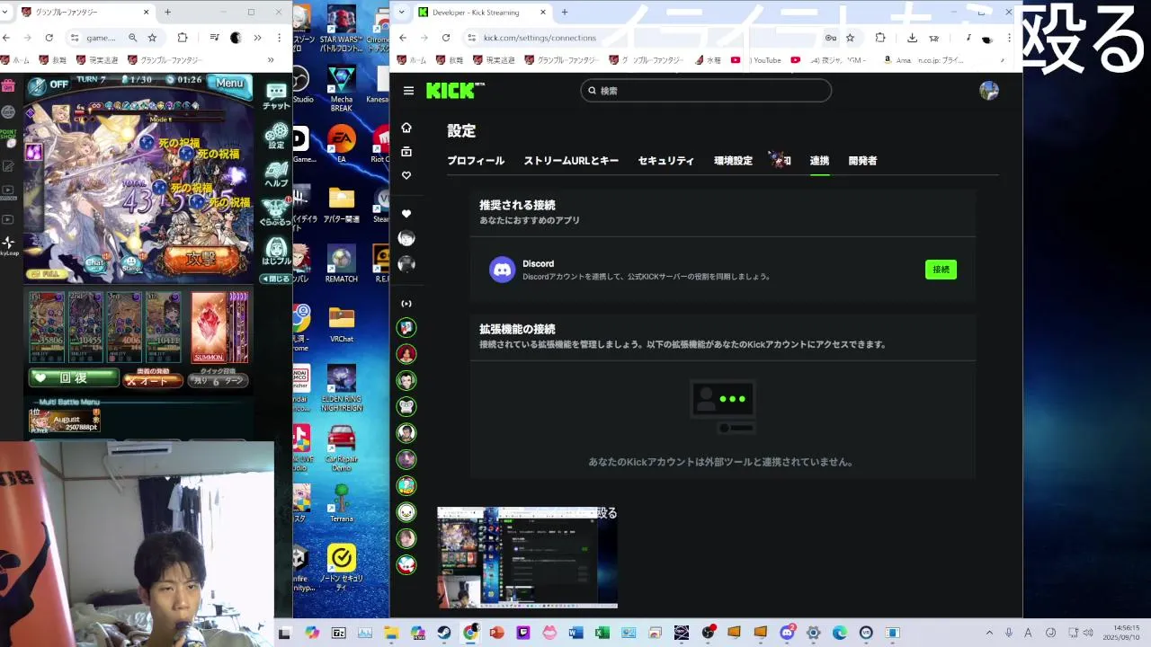Open the チャット icon in game sidebar
This screenshot has width=1151, height=647.
tap(276, 95)
